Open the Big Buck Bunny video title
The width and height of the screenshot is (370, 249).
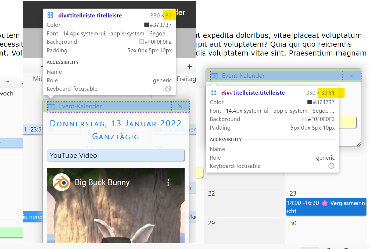click(x=102, y=182)
